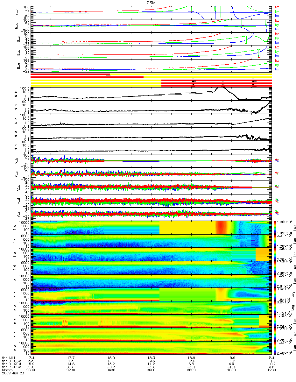Select the bz legend of B_b panel
This screenshot has width=296, height=382.
tap(277, 7)
